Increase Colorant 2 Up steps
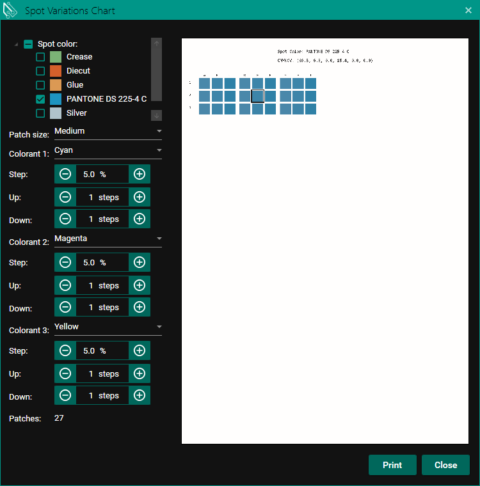 click(140, 285)
